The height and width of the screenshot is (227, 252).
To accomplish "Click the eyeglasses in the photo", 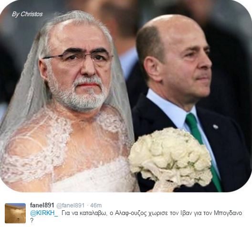I will [78, 56].
